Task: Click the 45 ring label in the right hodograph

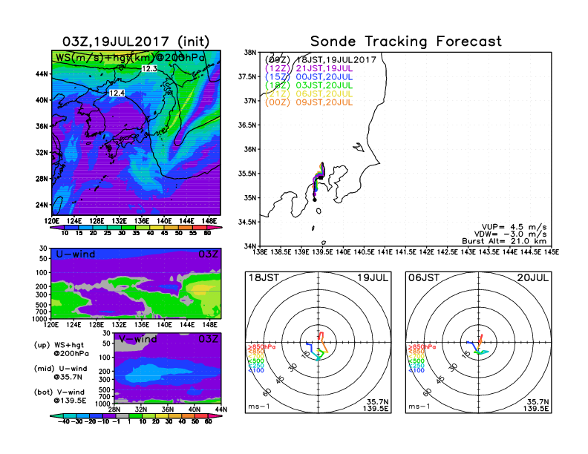Action: (440, 379)
